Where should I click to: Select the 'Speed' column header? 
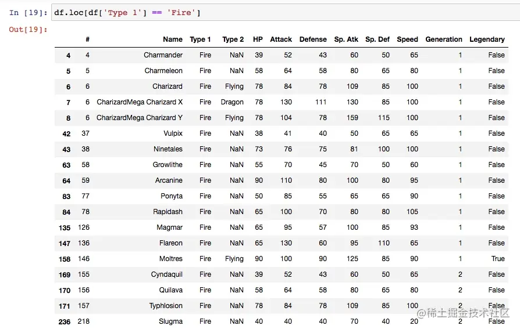pos(407,39)
